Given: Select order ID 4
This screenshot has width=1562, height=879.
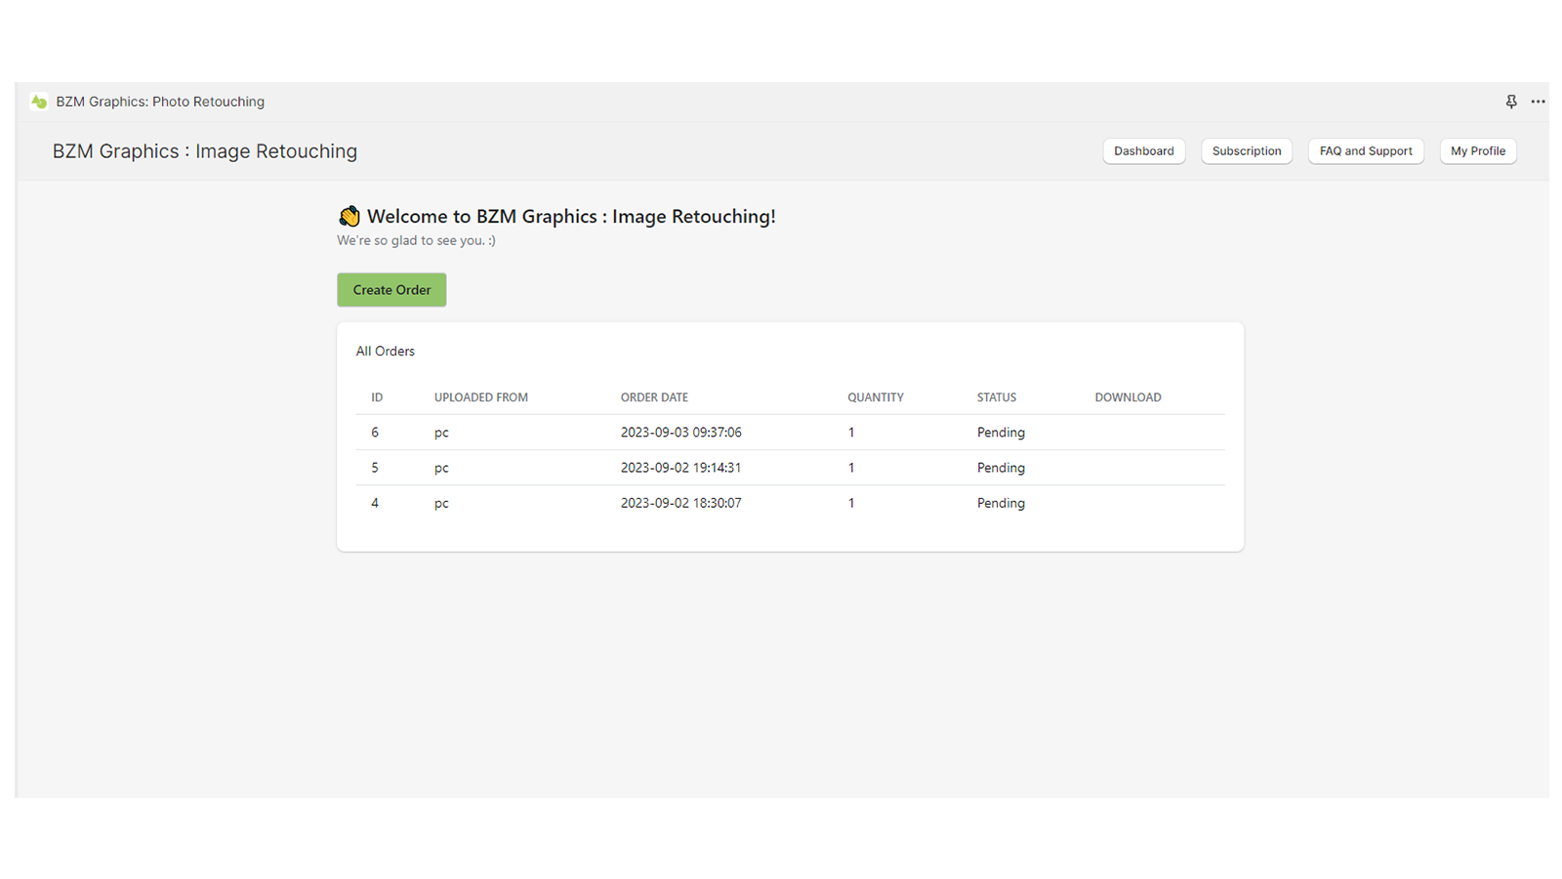Looking at the screenshot, I should tap(375, 503).
